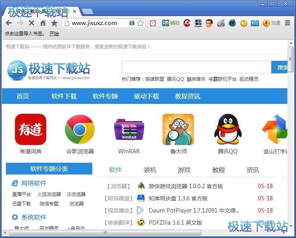Viewport: 296px width, 238px height.
Task: Open the scissors screenshot extension
Action: (198, 23)
